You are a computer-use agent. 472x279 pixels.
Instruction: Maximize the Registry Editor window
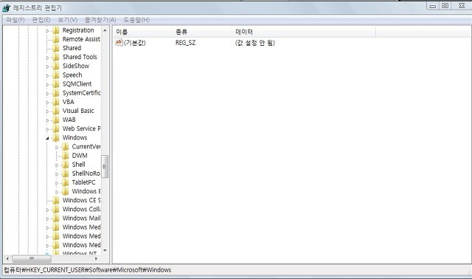coord(445,6)
